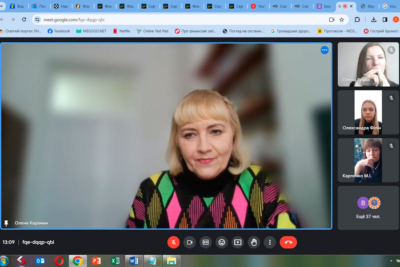
Task: Start presenting your screen
Action: coord(238,242)
